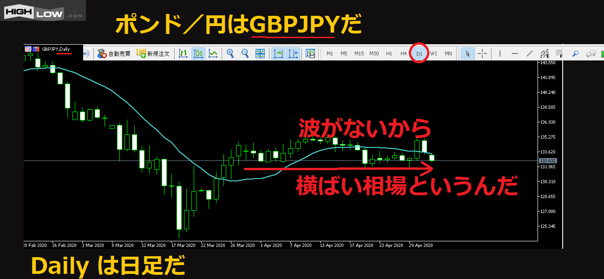The height and width of the screenshot is (279, 604).
Task: Zoom in on the chart
Action: [x=230, y=53]
